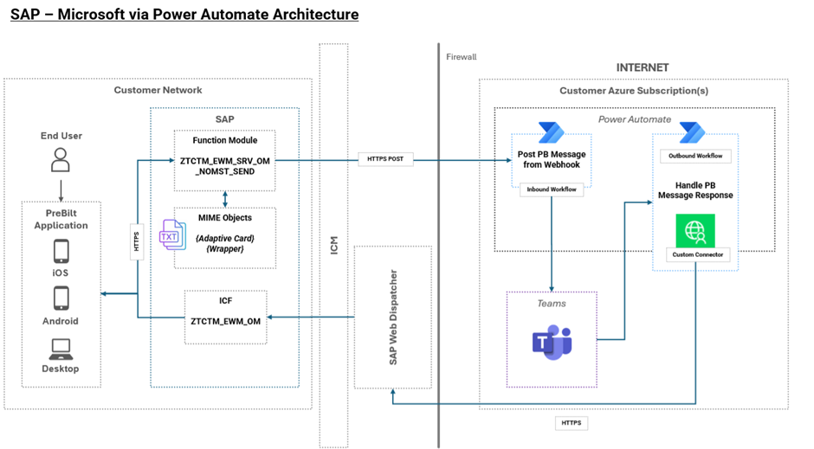This screenshot has width=814, height=449.
Task: Click the End User person icon
Action: (61, 160)
